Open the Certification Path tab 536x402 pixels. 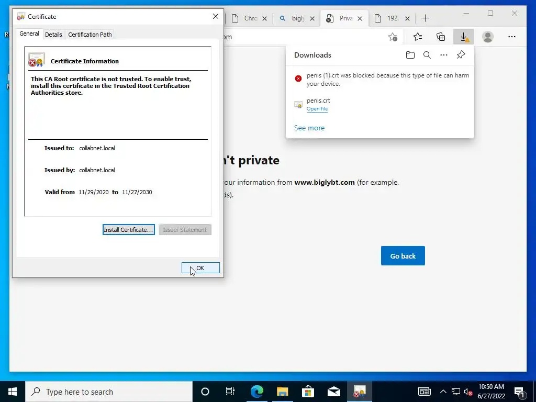click(x=90, y=35)
